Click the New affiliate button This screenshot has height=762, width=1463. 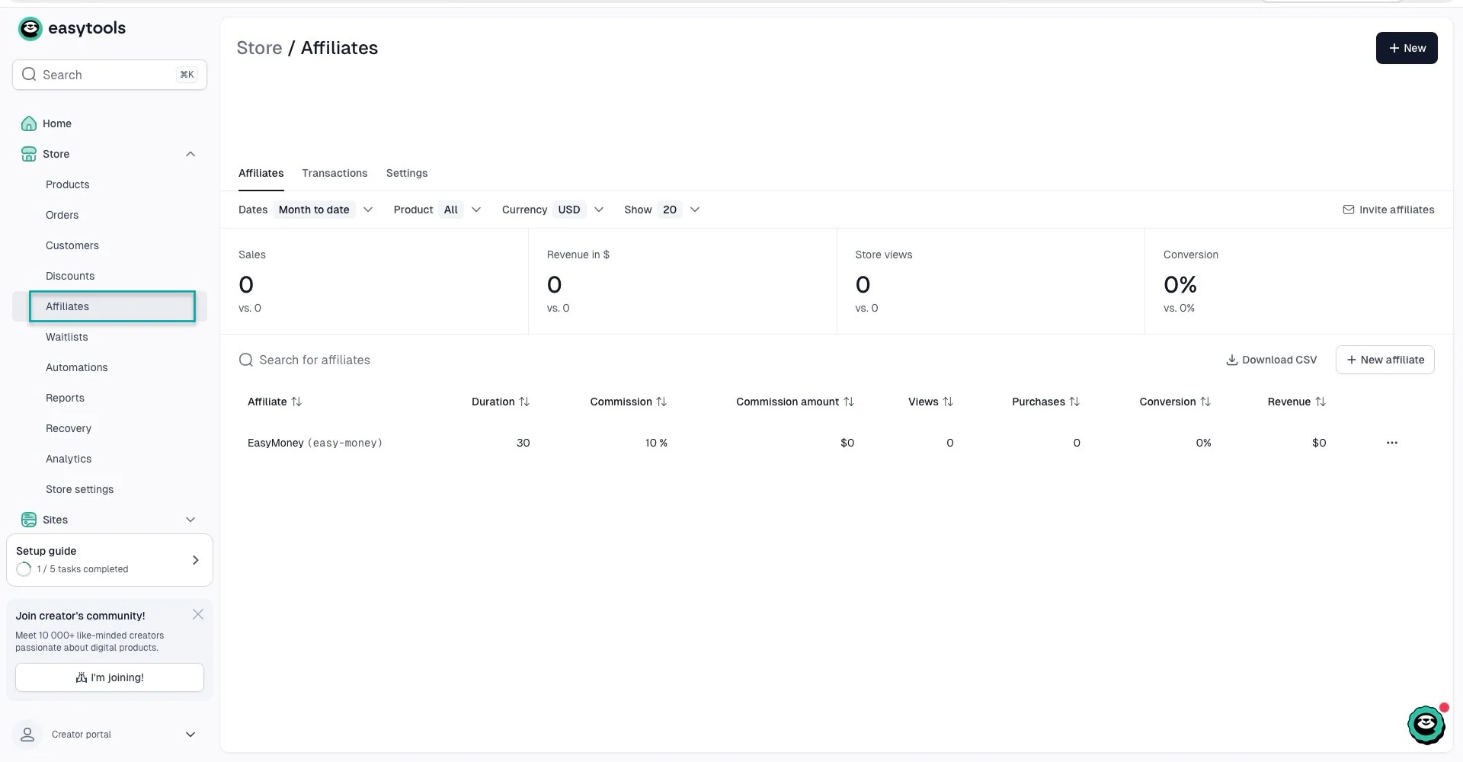tap(1385, 360)
